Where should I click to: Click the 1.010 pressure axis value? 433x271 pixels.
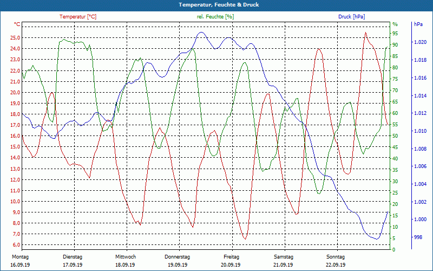click(x=421, y=131)
